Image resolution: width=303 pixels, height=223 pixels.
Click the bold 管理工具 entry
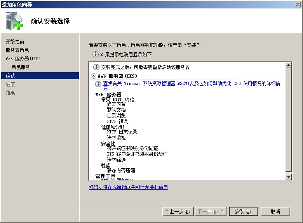[105, 176]
